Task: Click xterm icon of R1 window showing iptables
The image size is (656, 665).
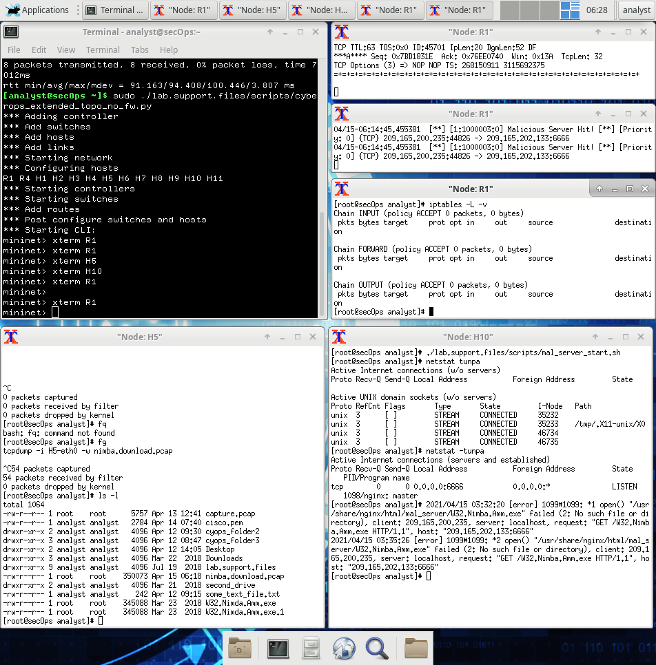Action: [x=342, y=189]
